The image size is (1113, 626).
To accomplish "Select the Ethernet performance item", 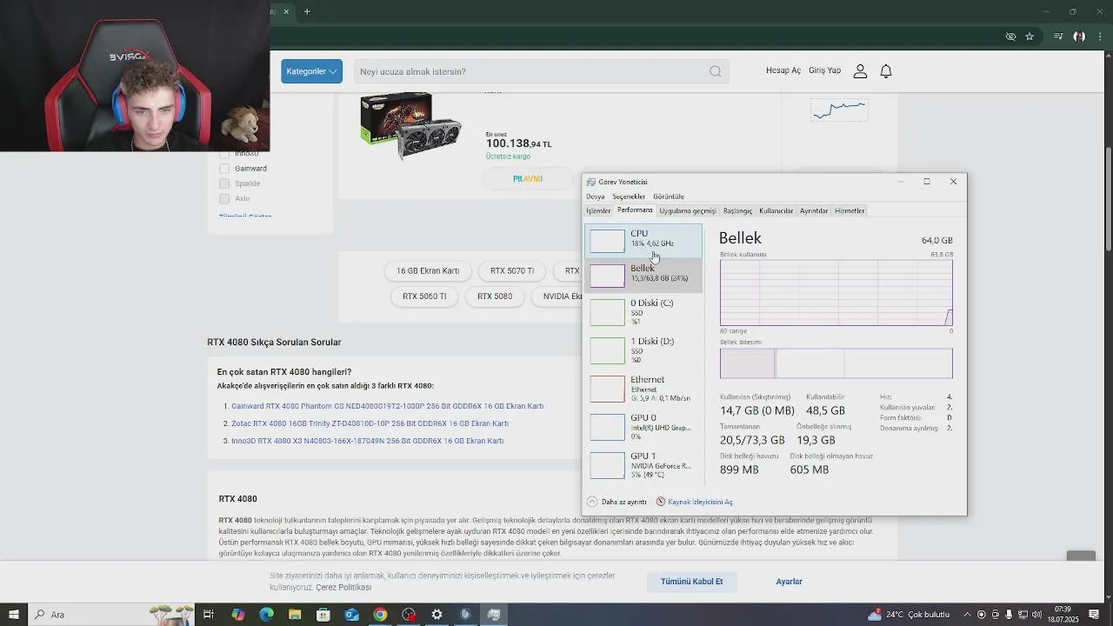I will point(643,389).
